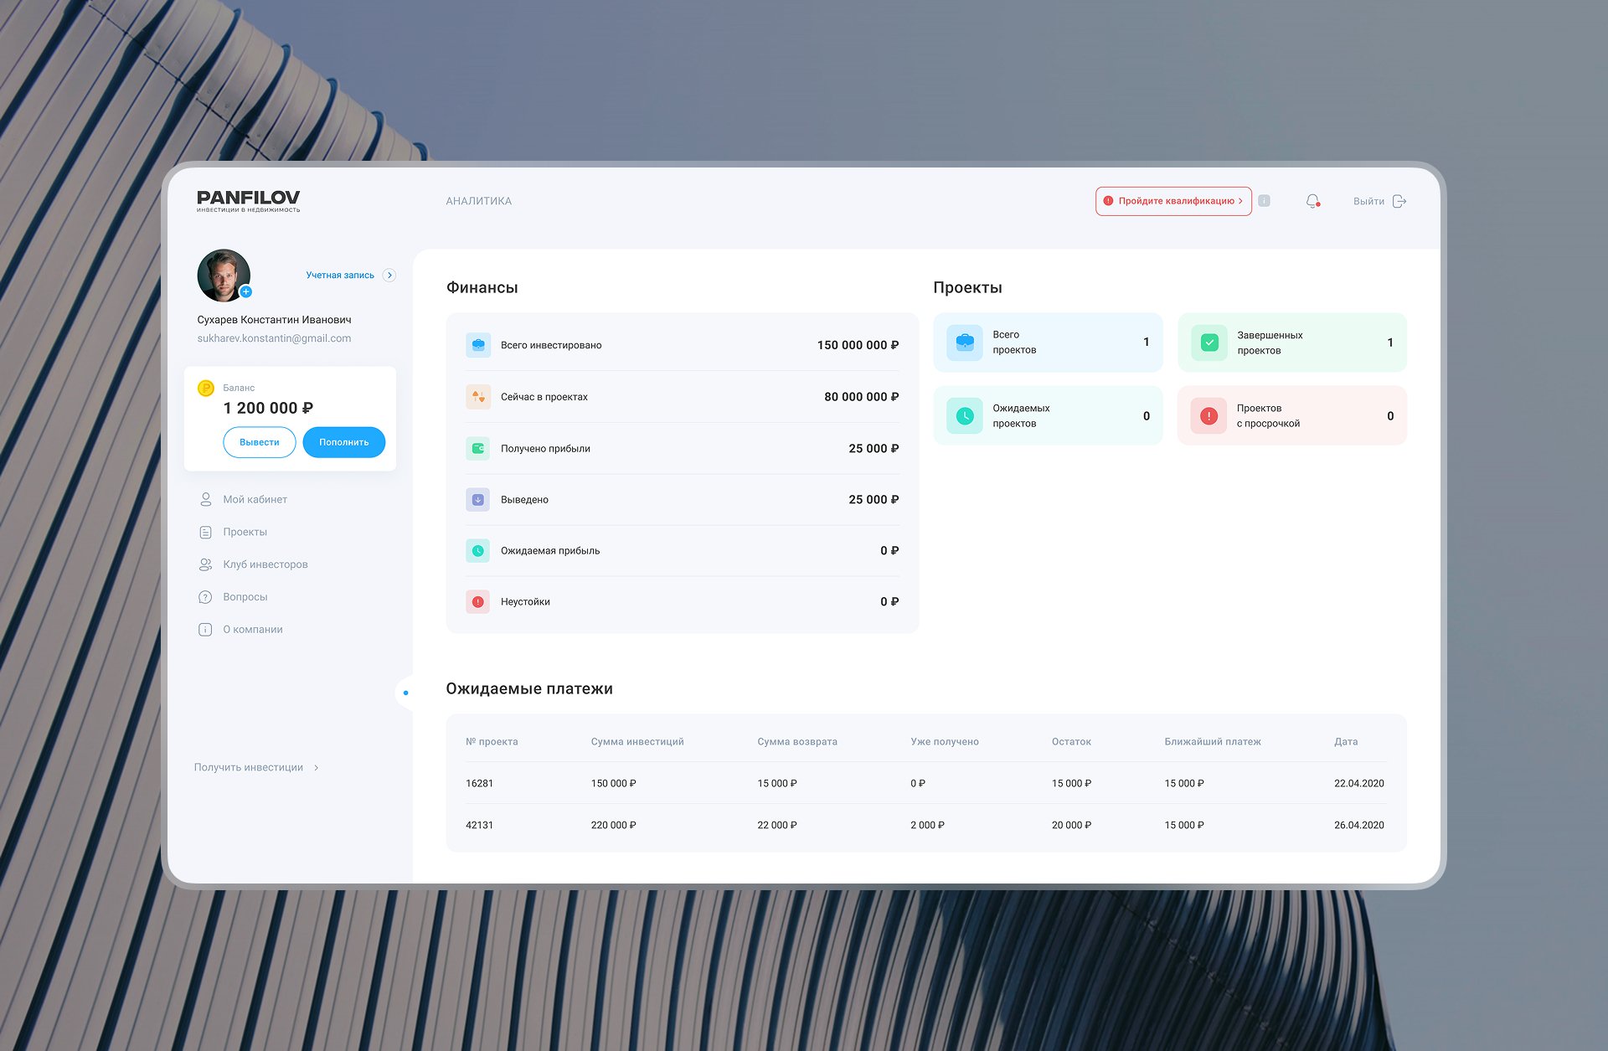Click the gold coin balance icon
Screen dimensions: 1608x1051
205,388
